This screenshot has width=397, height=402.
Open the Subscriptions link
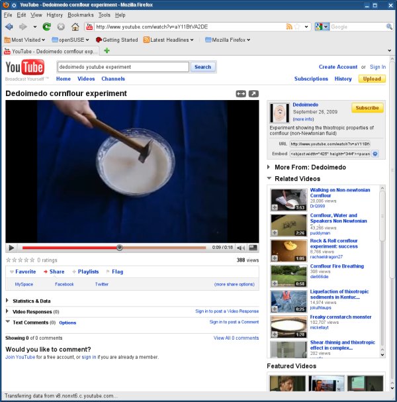pos(311,79)
